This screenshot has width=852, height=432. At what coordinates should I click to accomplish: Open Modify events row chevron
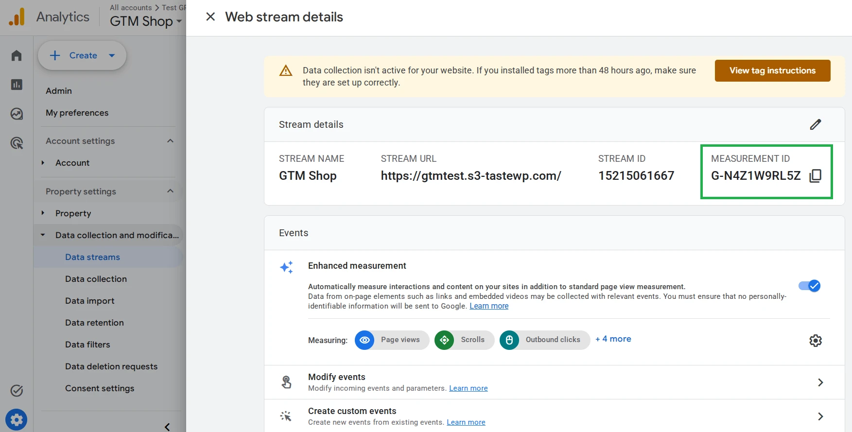(820, 382)
